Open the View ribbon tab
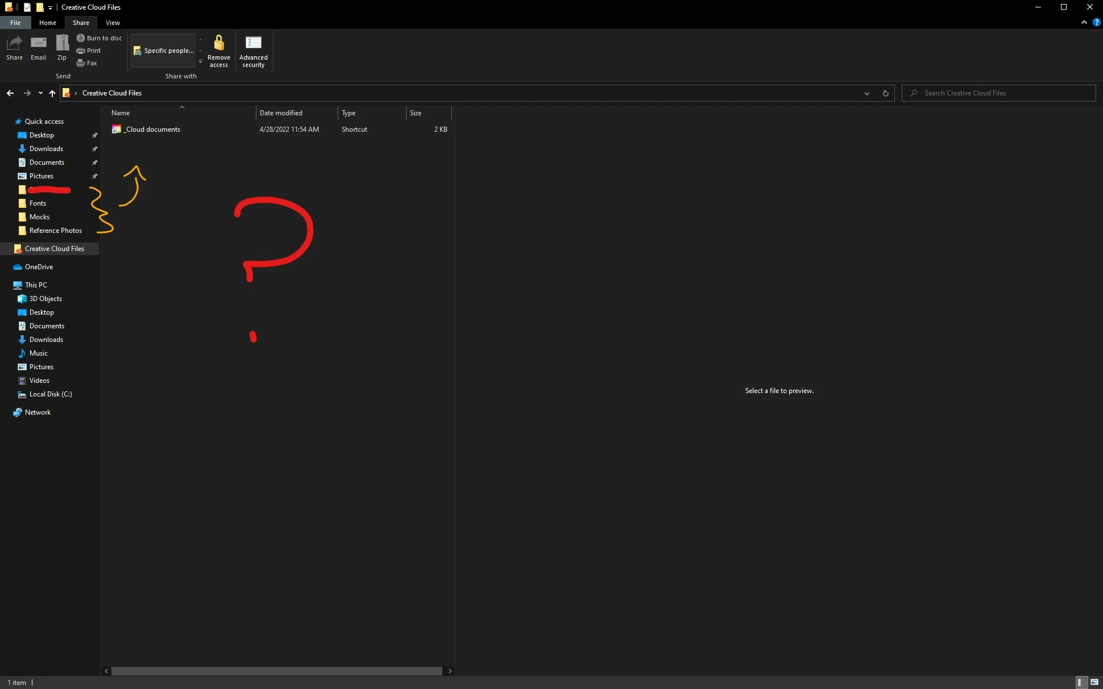 click(113, 23)
